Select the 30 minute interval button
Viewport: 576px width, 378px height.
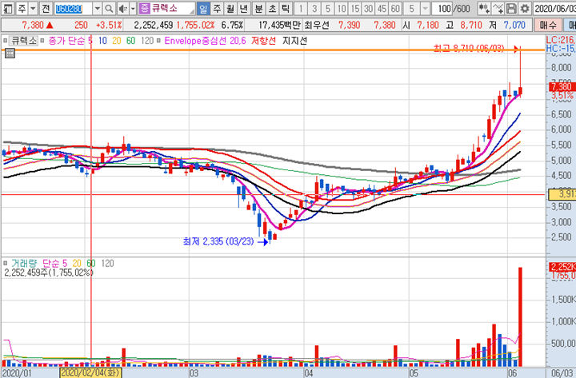tap(369, 8)
